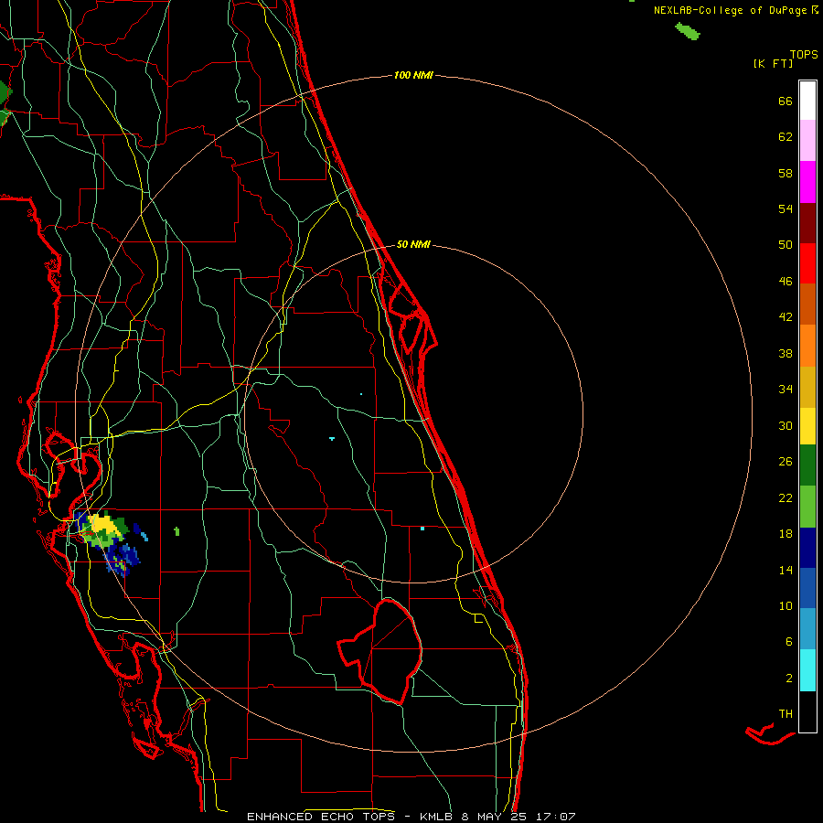Click the cyan 2 kft legend swatch

(x=807, y=669)
